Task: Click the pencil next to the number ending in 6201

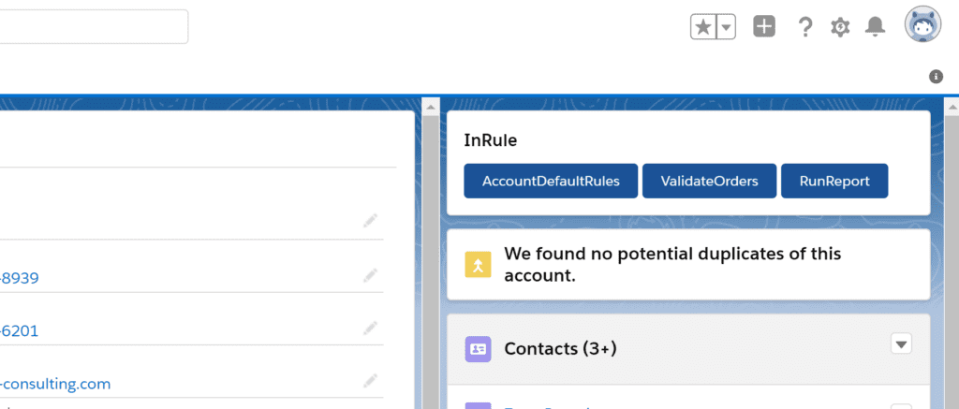Action: (371, 328)
